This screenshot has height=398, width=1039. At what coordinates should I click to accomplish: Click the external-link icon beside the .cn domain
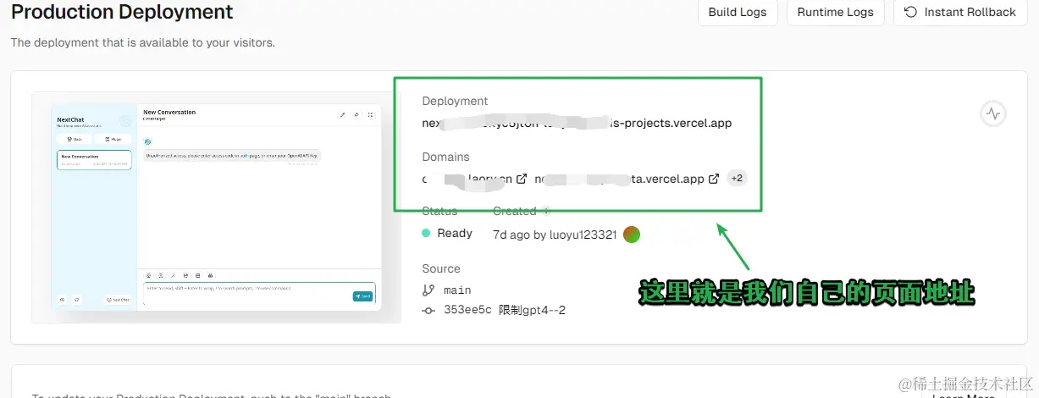tap(522, 179)
